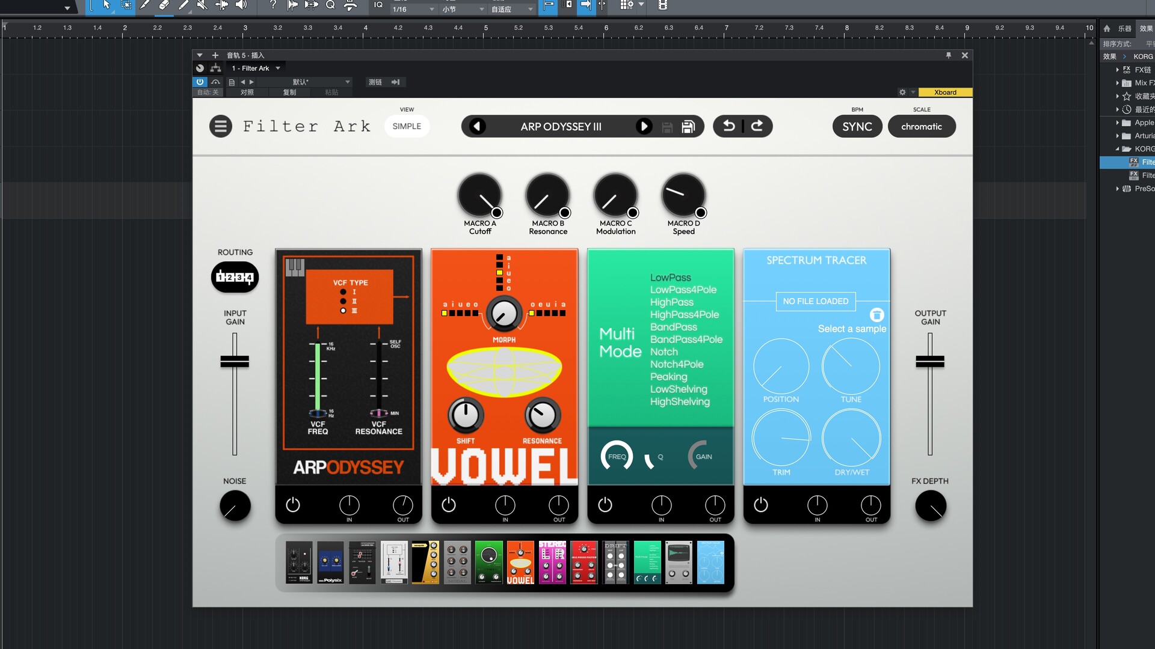Select VCF Type III radio option
This screenshot has height=649, width=1155.
pos(343,311)
